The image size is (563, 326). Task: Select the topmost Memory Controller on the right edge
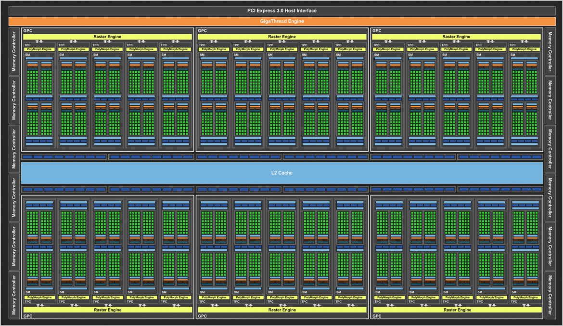point(550,52)
